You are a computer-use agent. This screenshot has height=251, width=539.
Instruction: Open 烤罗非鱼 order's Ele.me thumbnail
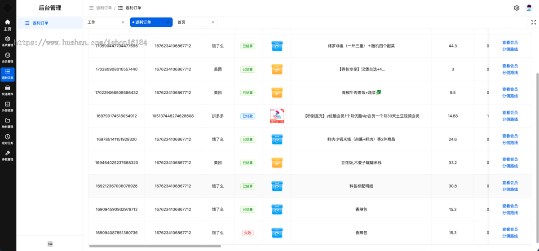(277, 46)
